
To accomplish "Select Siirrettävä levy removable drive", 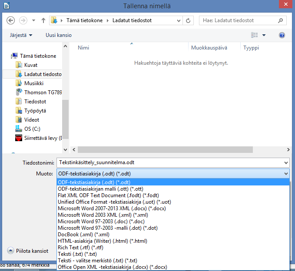I will coord(38,138).
